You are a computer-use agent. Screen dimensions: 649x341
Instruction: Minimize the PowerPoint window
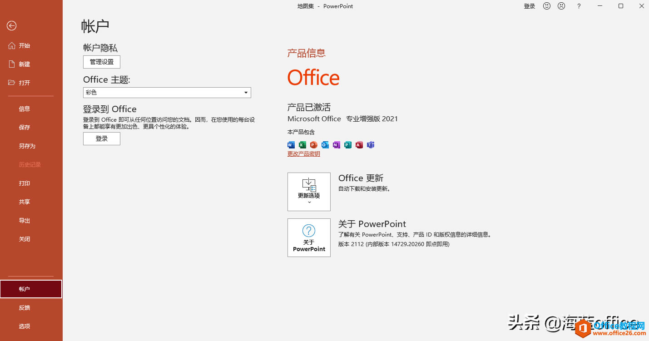point(600,6)
